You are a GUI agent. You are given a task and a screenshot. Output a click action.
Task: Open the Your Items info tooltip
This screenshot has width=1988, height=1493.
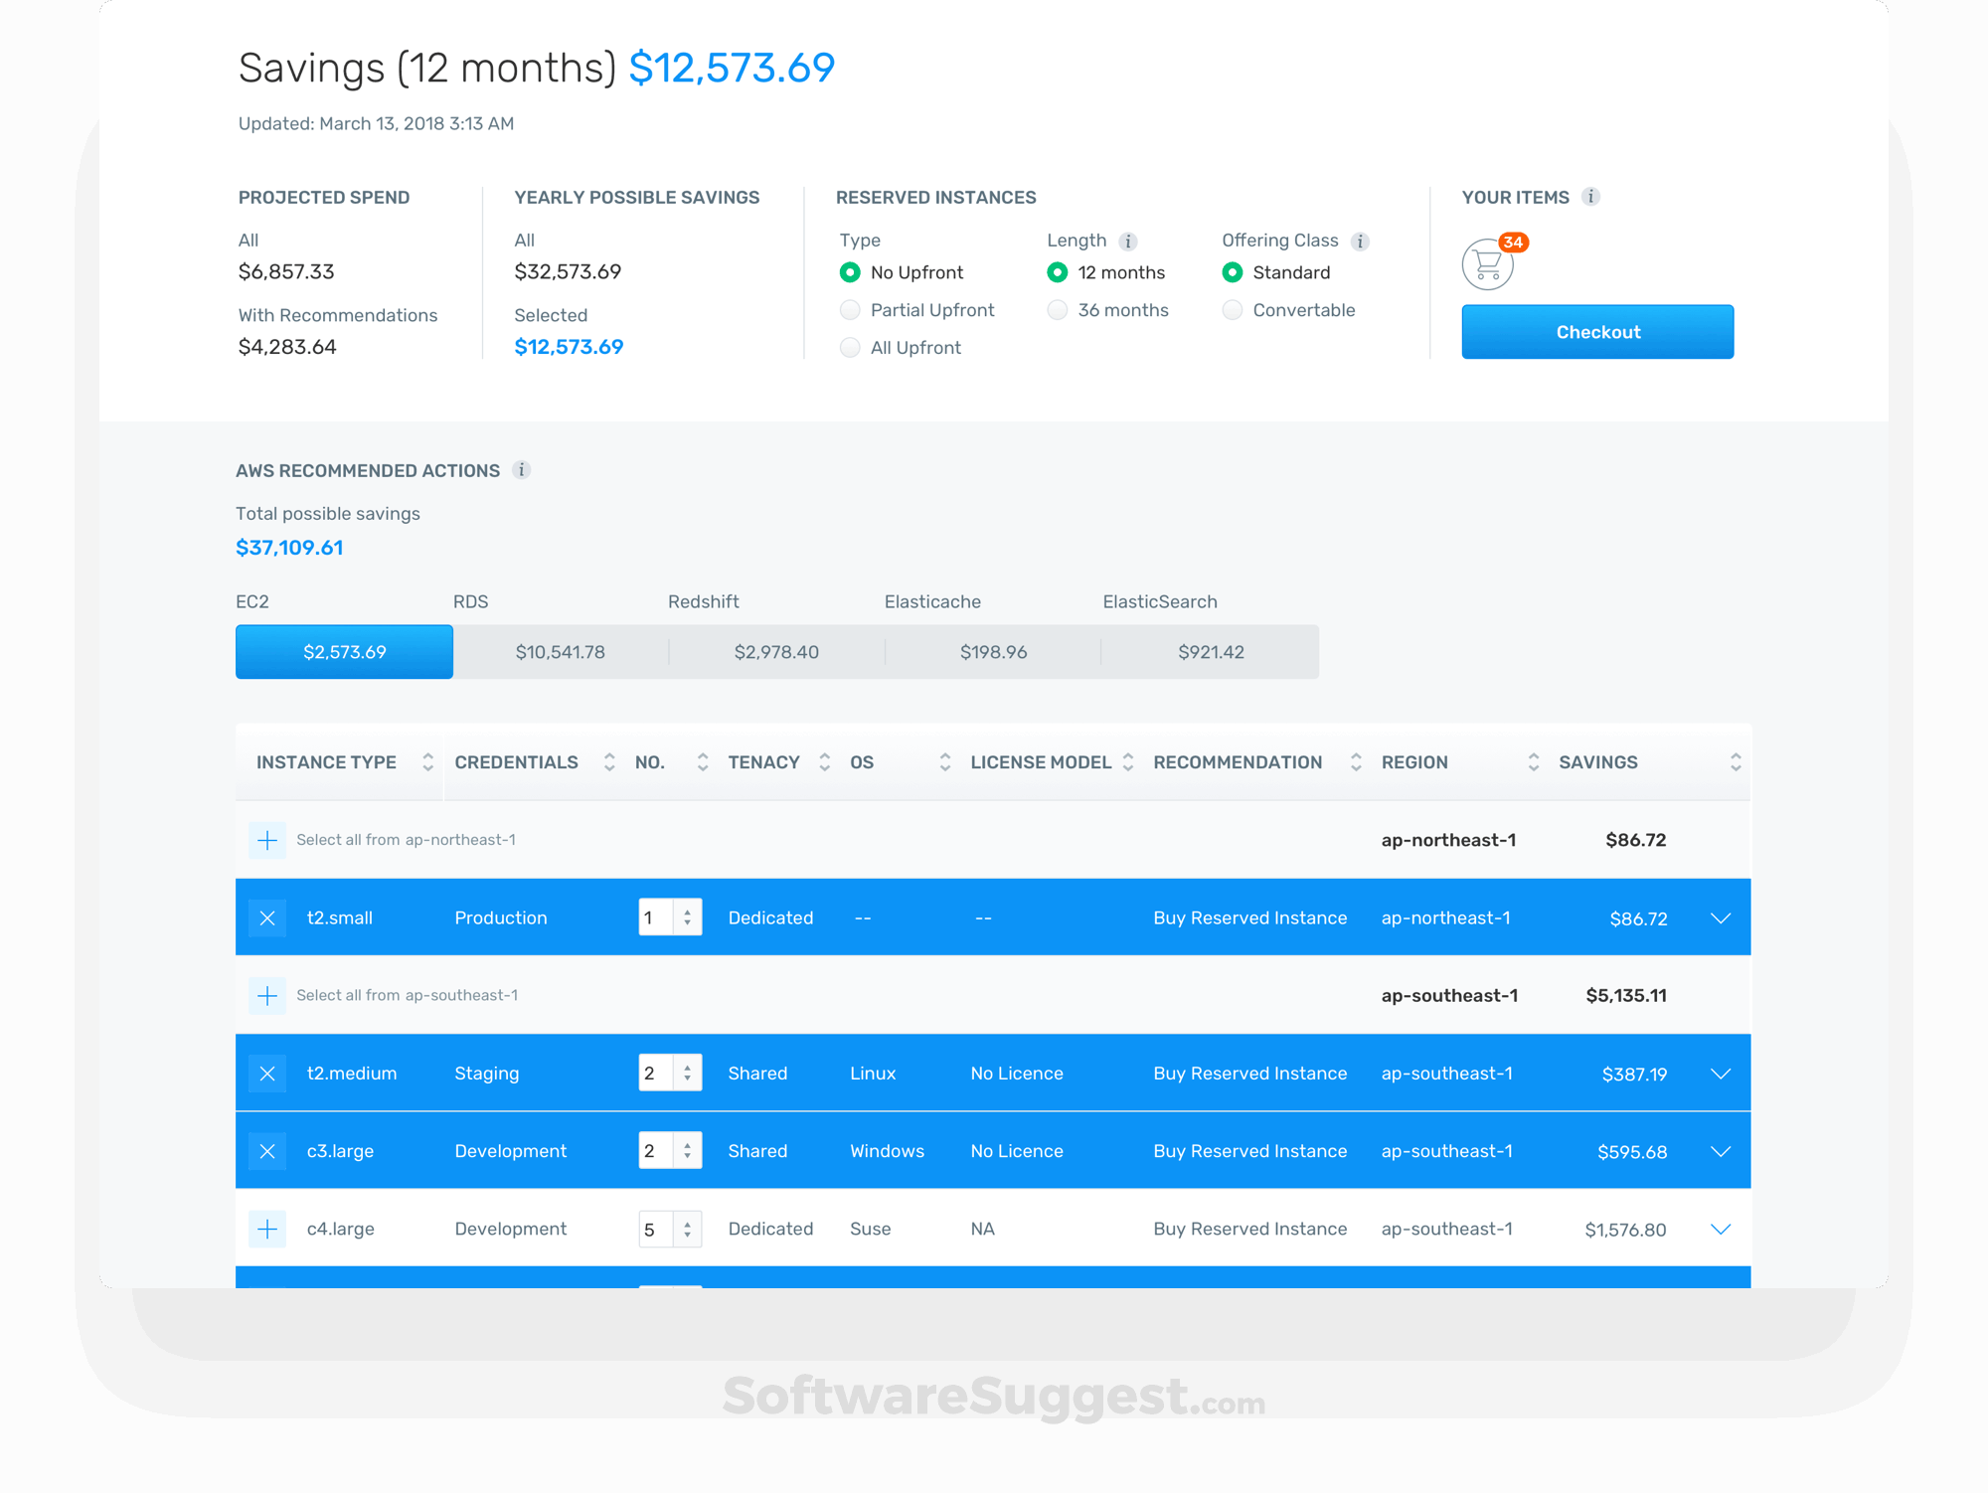1592,197
